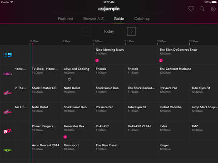The width and height of the screenshot is (218, 163).
Task: Tap pink Jumpin badge under Ellen DeGeneres Show
Action: [x=161, y=61]
